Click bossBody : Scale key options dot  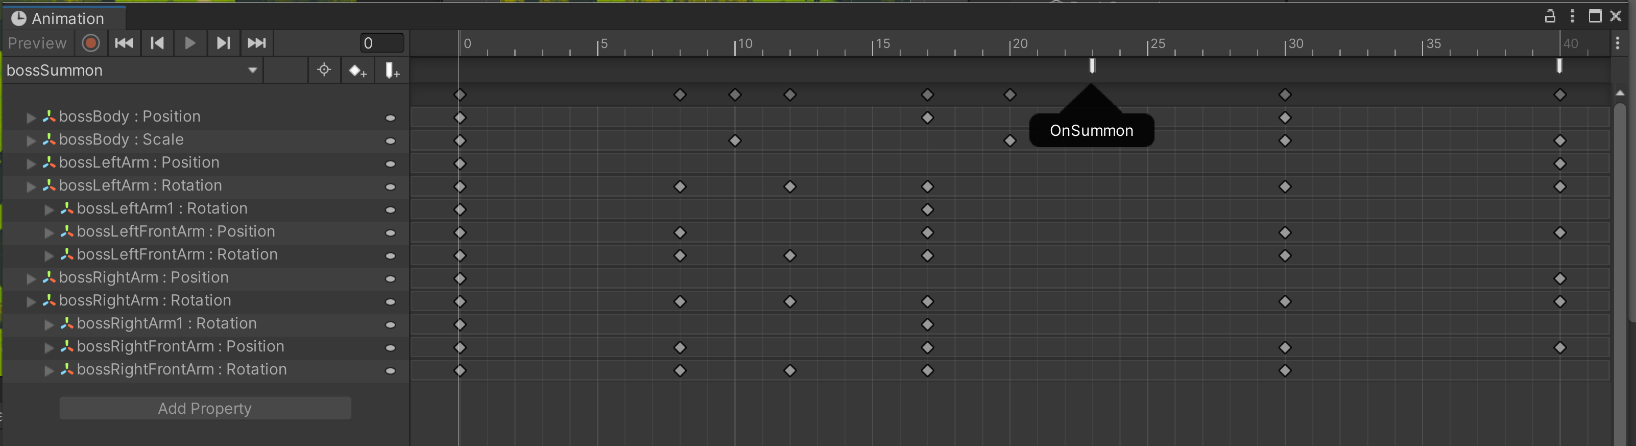391,141
